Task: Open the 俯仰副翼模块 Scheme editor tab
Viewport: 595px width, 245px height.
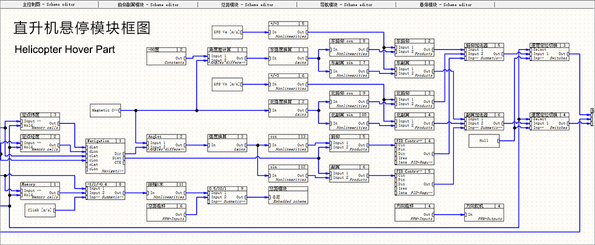Action: (x=148, y=4)
